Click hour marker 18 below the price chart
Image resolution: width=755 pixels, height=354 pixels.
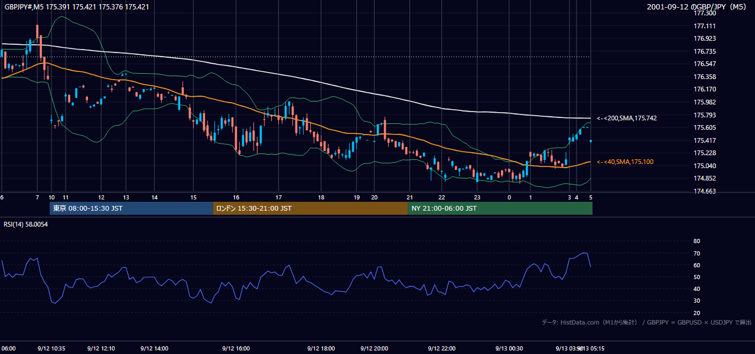click(321, 197)
